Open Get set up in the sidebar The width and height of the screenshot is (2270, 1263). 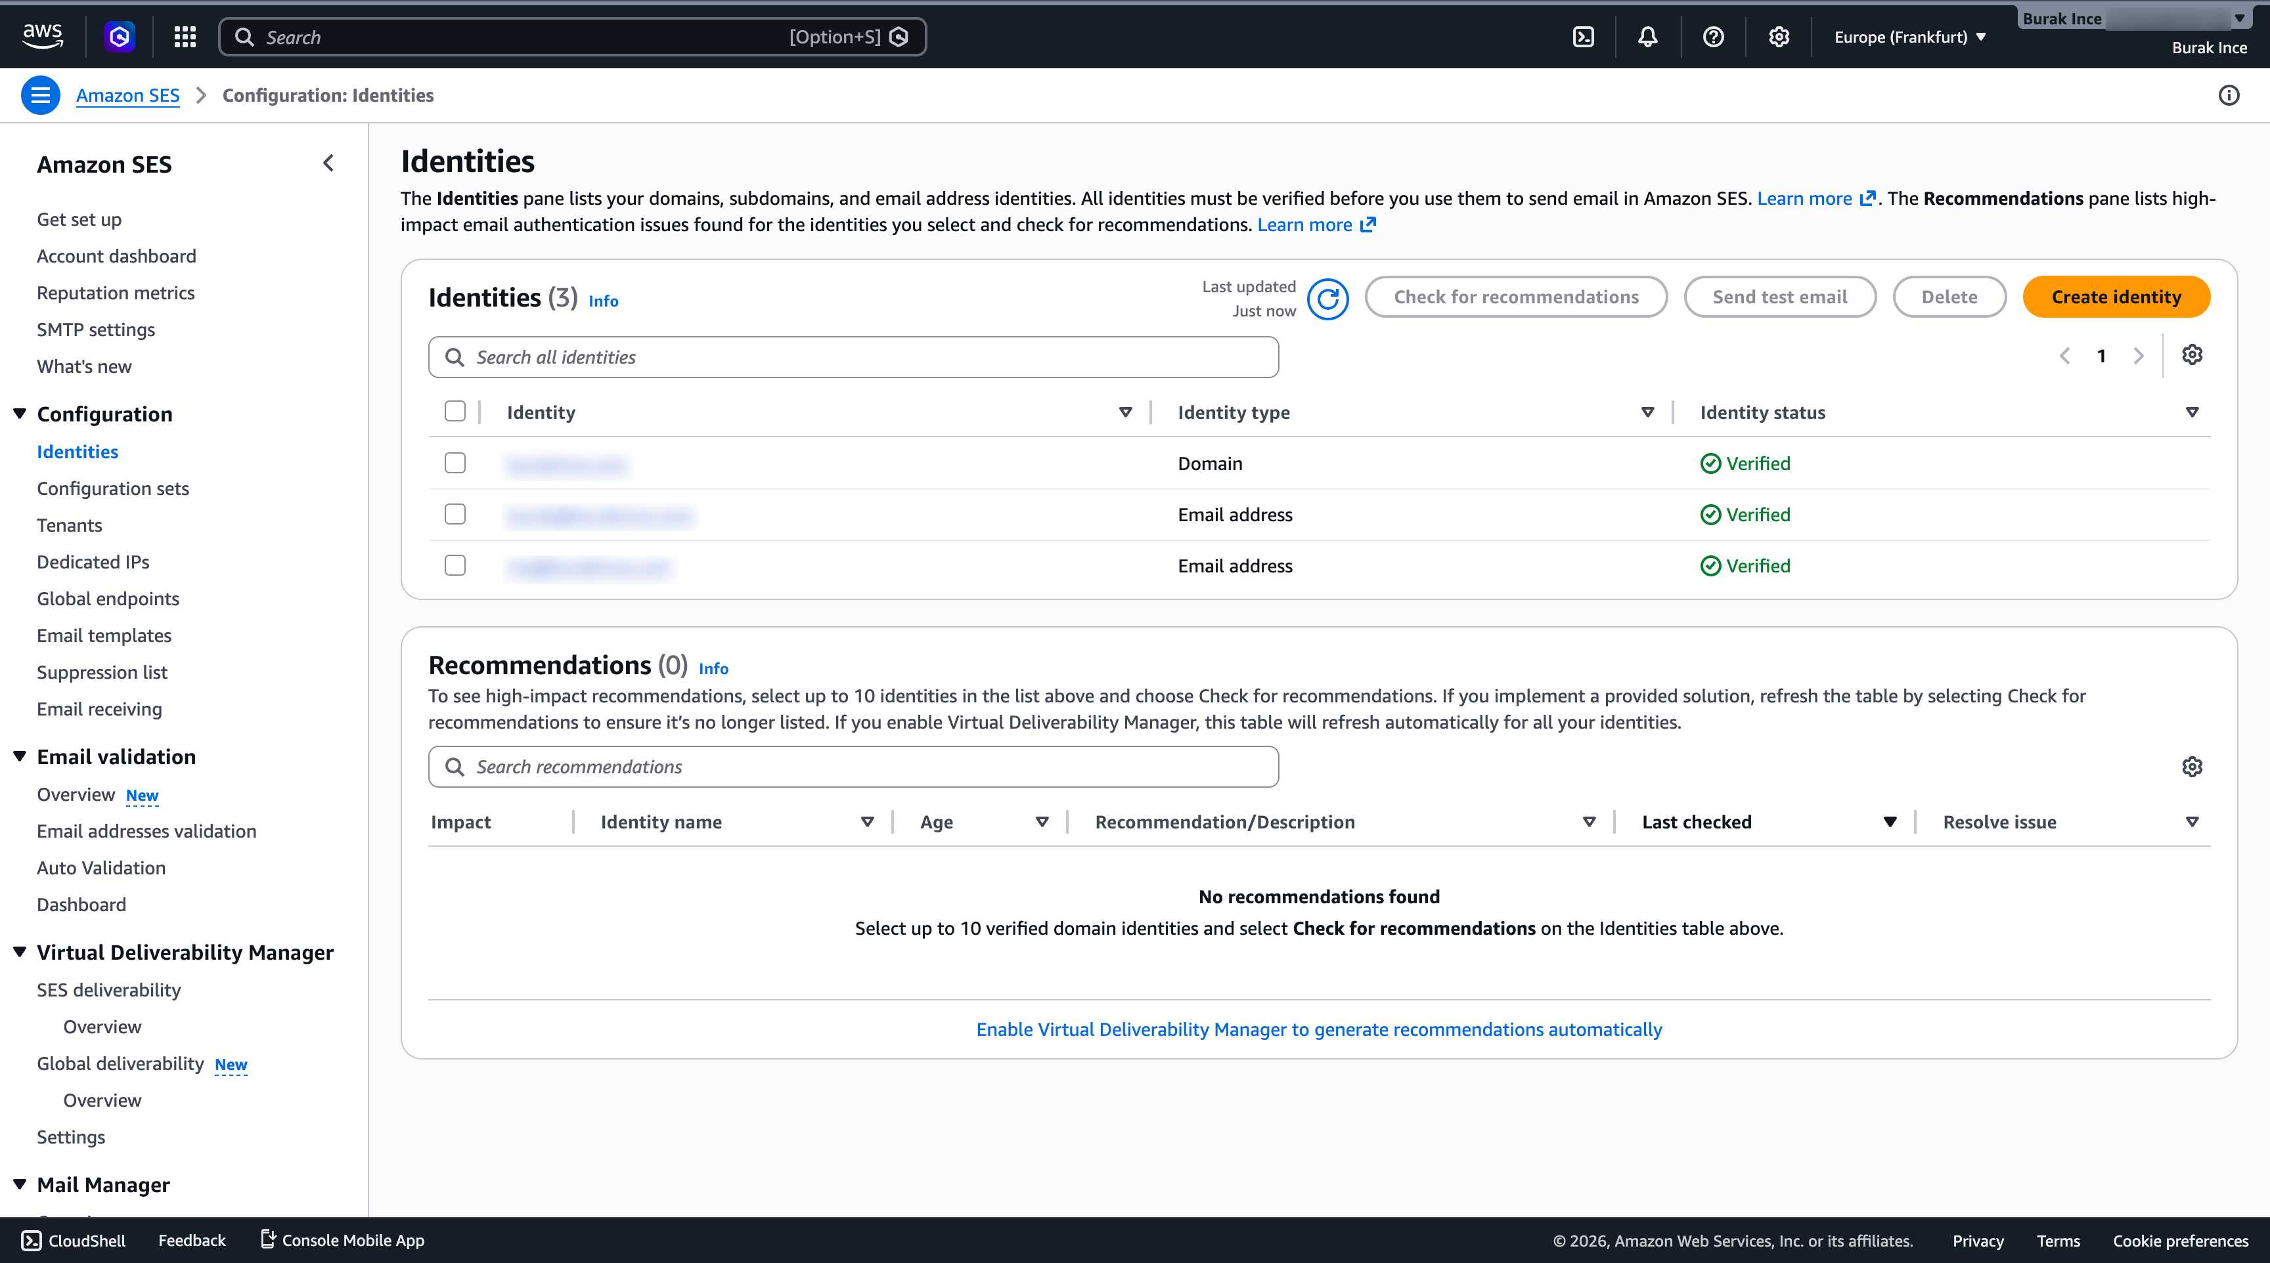[x=79, y=219]
